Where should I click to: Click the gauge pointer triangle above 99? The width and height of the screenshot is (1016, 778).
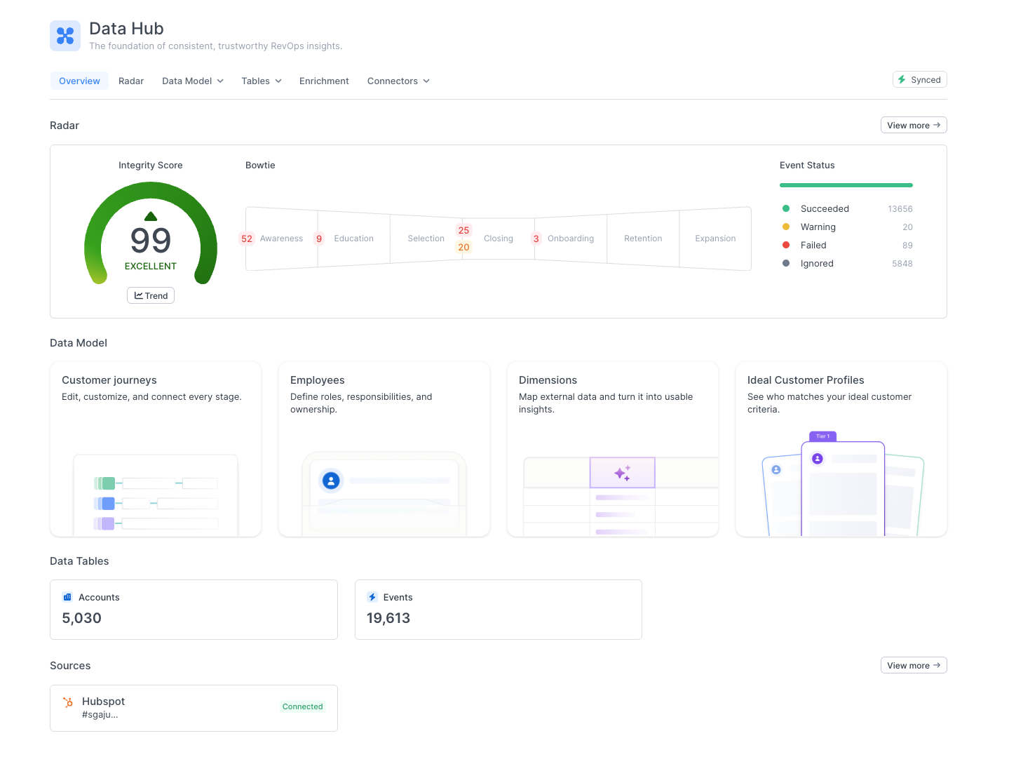pos(151,216)
